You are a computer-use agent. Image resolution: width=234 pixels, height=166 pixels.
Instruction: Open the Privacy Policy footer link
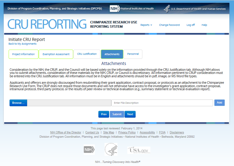point(127,132)
